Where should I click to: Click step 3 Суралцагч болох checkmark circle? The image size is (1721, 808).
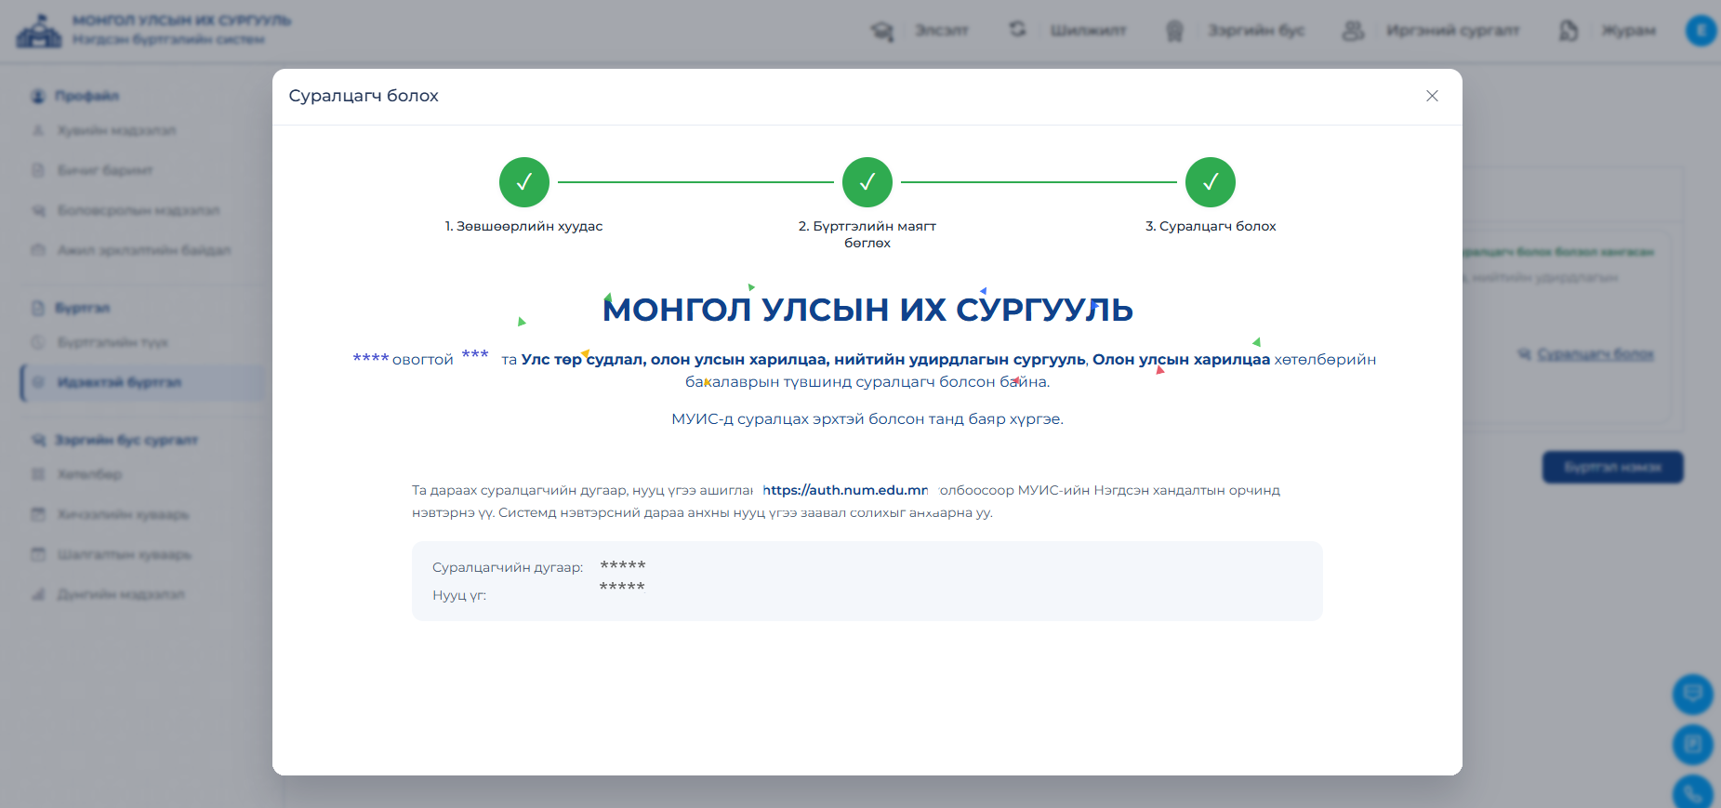point(1211,182)
